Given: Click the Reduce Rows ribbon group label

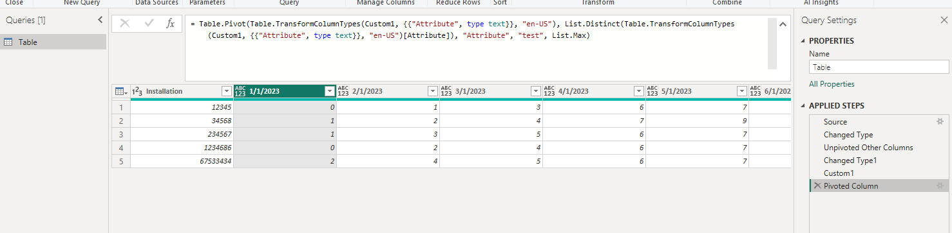Looking at the screenshot, I should tap(458, 3).
